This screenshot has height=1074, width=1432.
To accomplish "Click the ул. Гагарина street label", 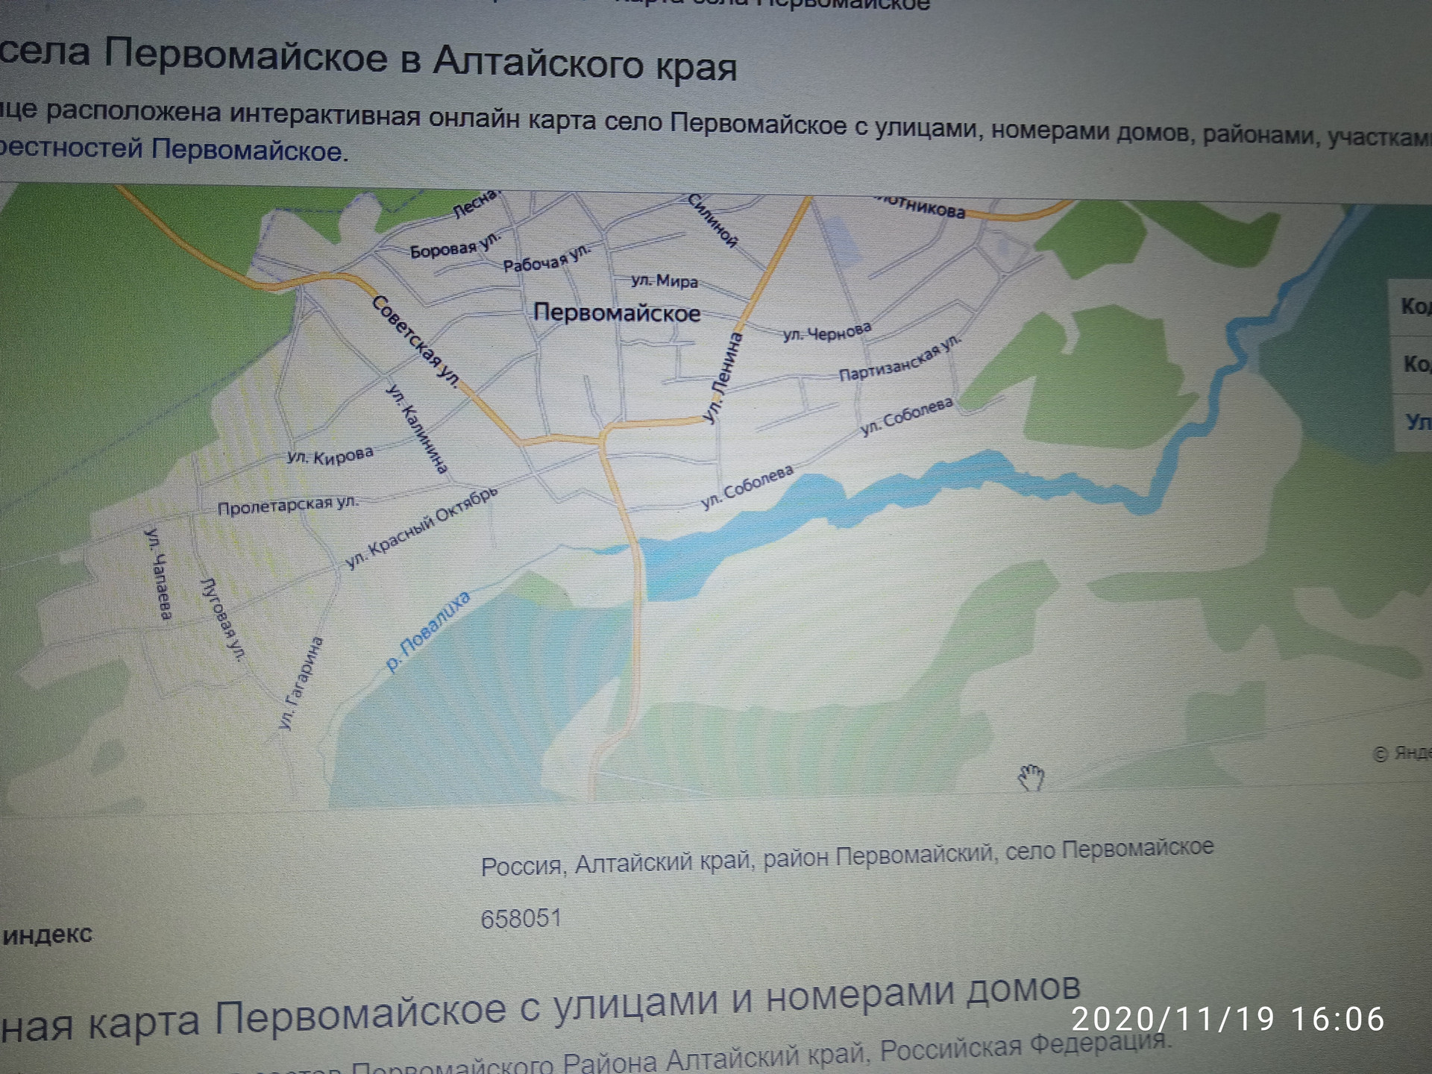I will pos(300,682).
